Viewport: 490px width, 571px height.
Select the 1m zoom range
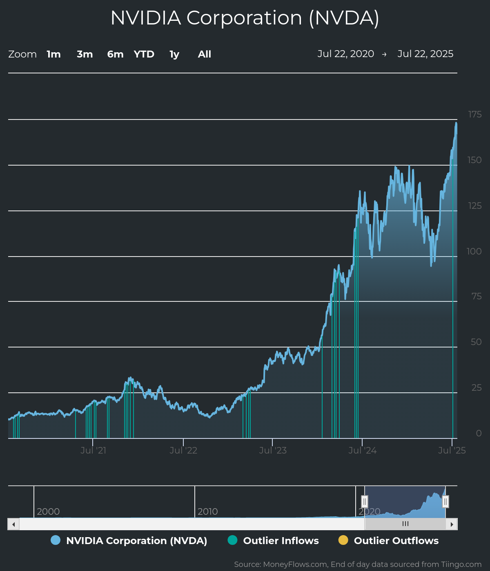[53, 54]
